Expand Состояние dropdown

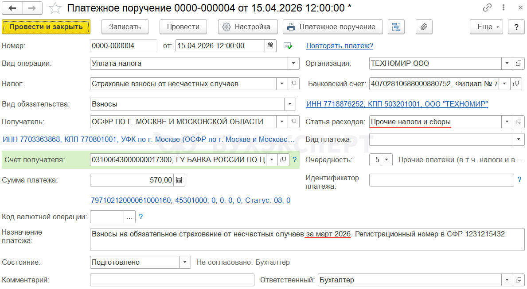[x=185, y=262]
